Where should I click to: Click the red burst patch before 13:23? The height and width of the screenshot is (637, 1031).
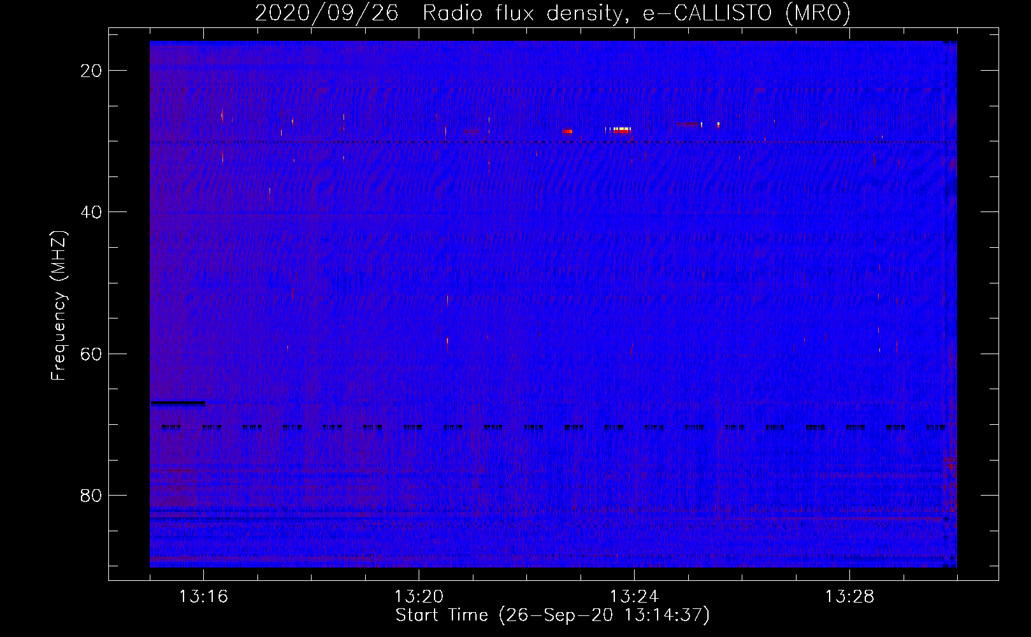[567, 131]
